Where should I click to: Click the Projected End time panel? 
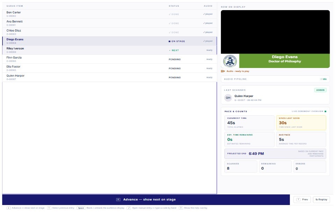276,154
